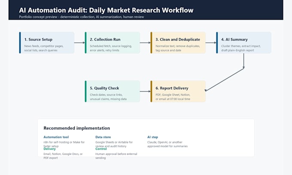
Task: Click text 'social lists, search queries'
Action: 41,50
